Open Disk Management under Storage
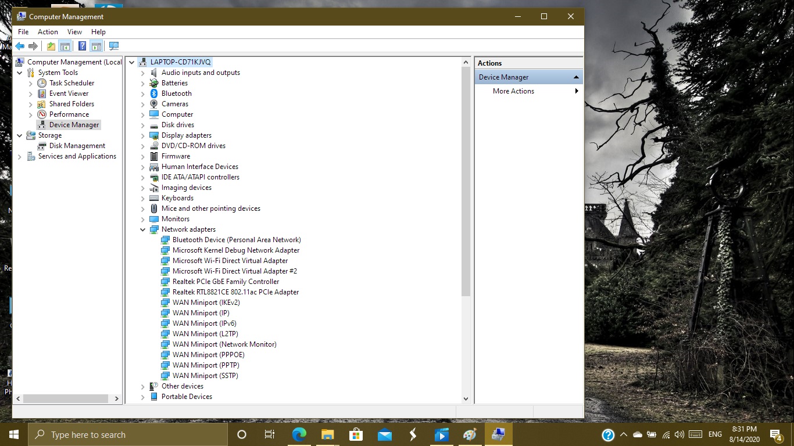 tap(77, 146)
